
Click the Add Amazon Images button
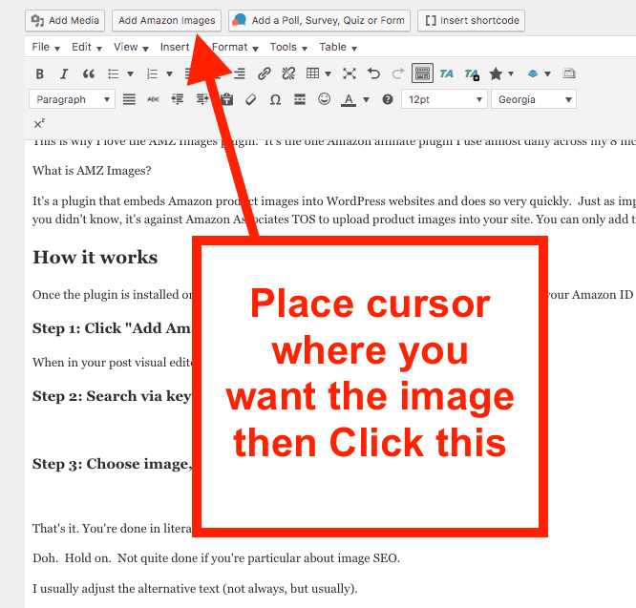pyautogui.click(x=167, y=20)
